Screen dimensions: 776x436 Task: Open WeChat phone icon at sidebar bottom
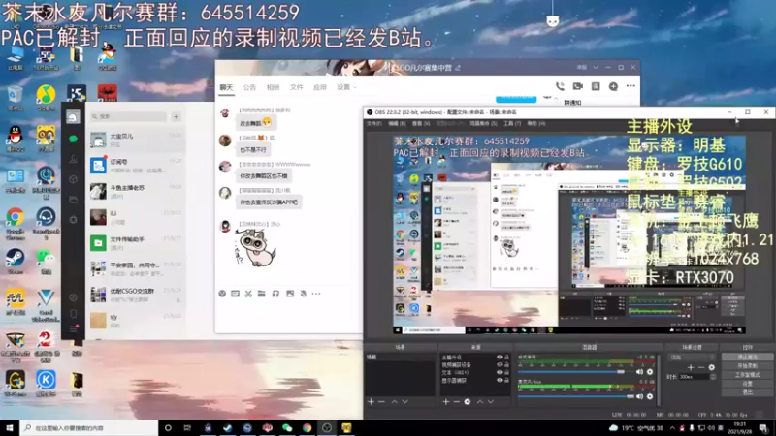(x=74, y=313)
